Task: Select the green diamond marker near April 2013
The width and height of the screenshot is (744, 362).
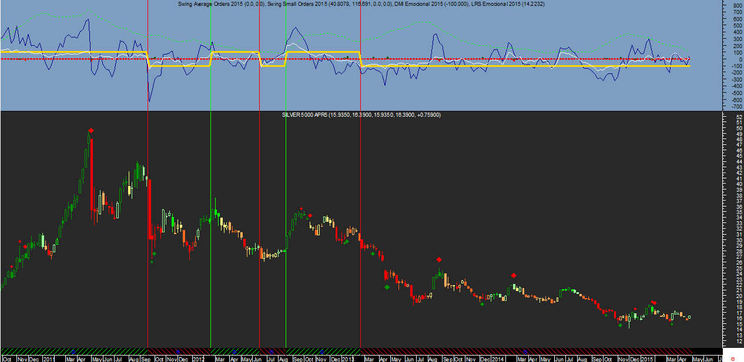Action: (x=387, y=287)
